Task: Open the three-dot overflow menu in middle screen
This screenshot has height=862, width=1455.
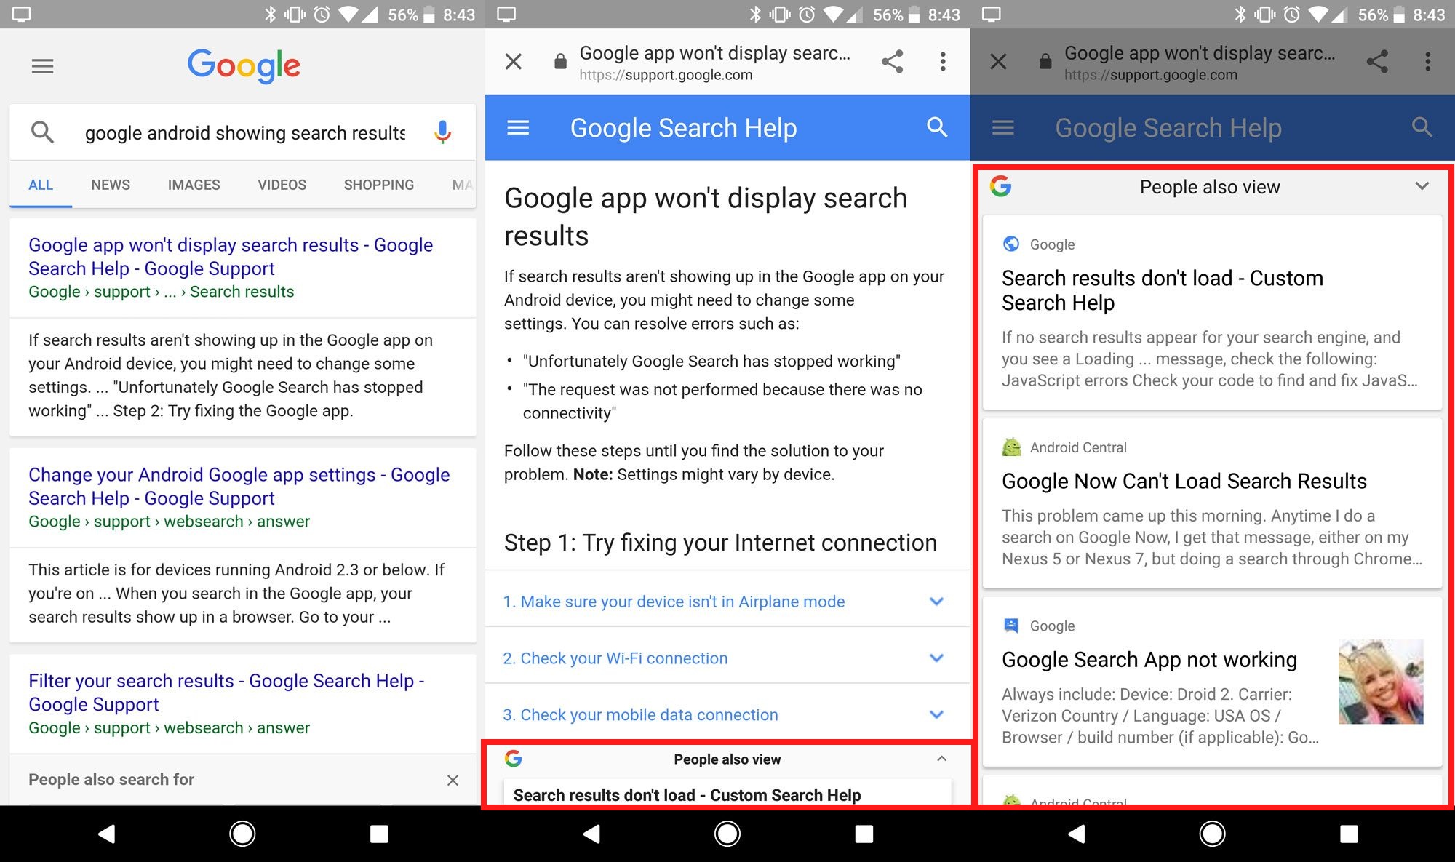Action: click(943, 62)
